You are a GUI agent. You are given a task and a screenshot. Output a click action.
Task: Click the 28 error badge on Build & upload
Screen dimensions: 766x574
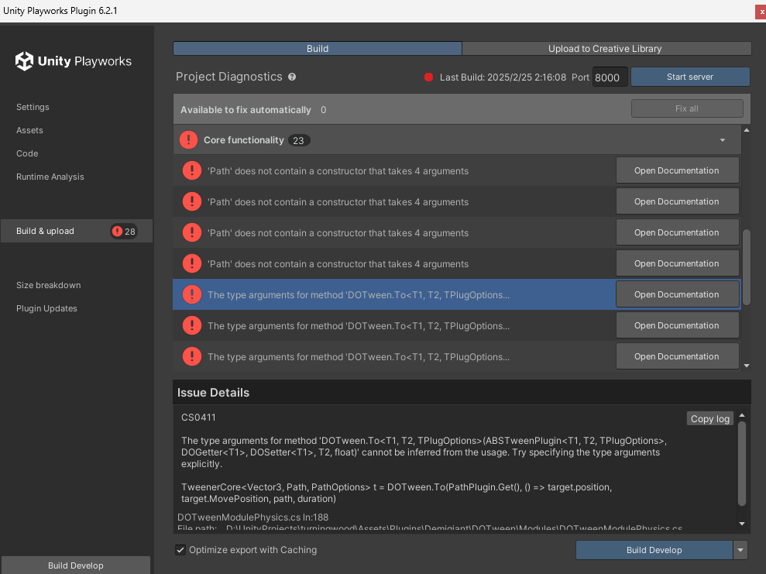[x=123, y=230]
